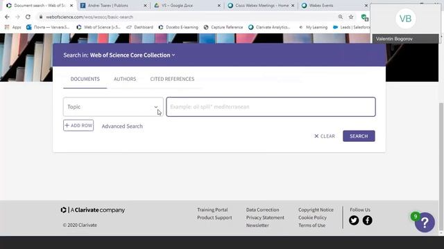Click the green extension icon in toolbar
Viewport: 444px width, 249px height.
pyautogui.click(x=365, y=17)
